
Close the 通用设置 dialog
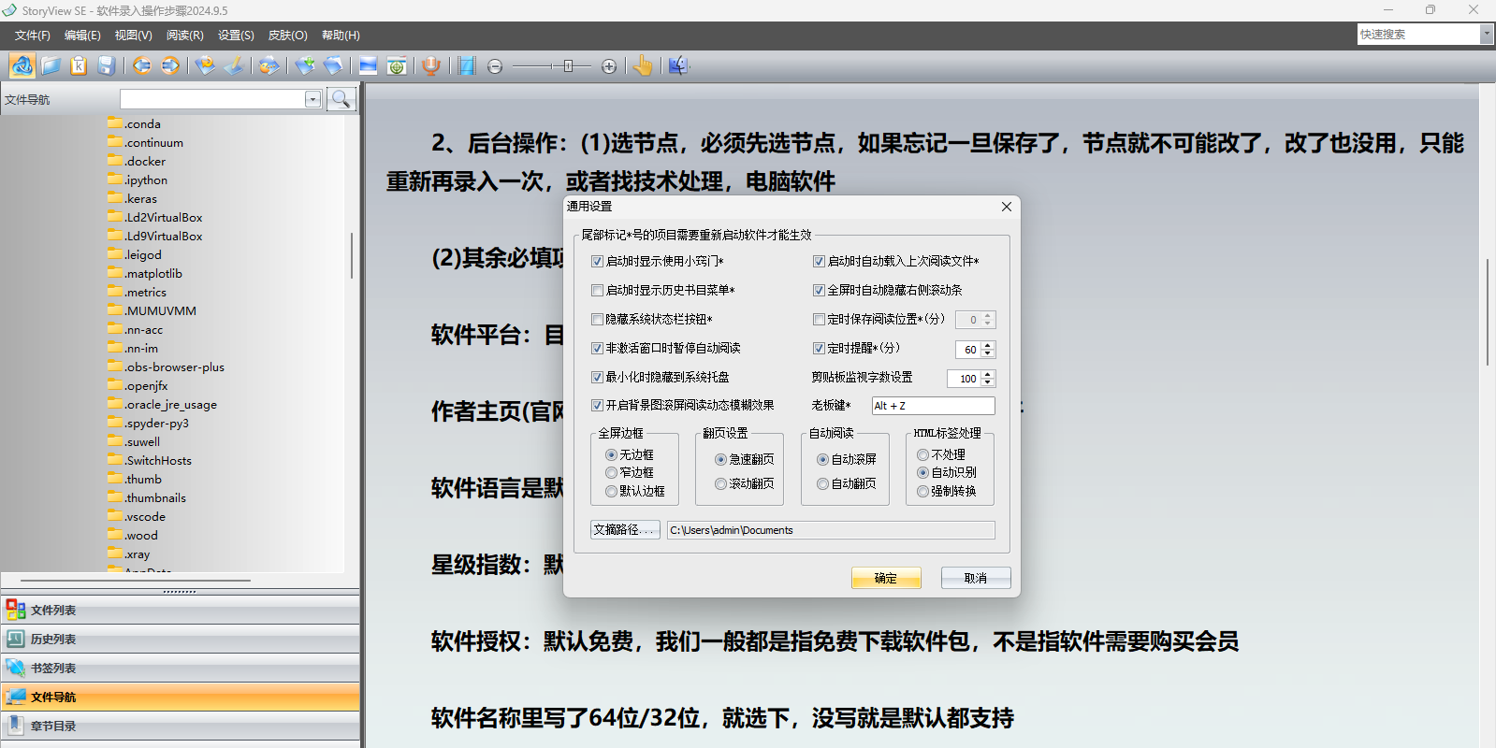(1007, 207)
